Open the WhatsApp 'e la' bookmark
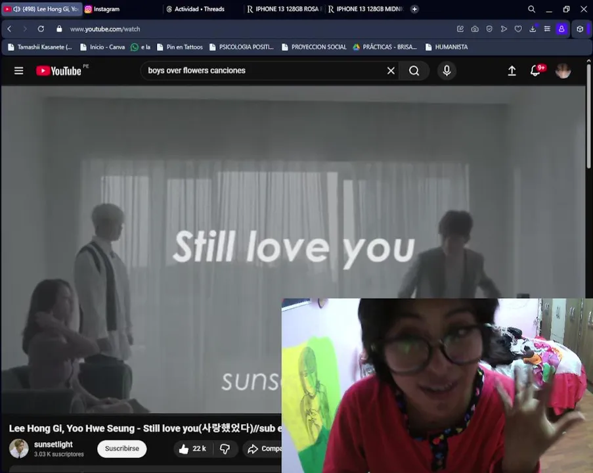The width and height of the screenshot is (593, 473). click(141, 47)
